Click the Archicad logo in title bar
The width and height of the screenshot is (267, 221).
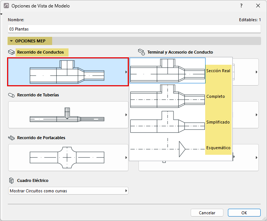[x=6, y=6]
